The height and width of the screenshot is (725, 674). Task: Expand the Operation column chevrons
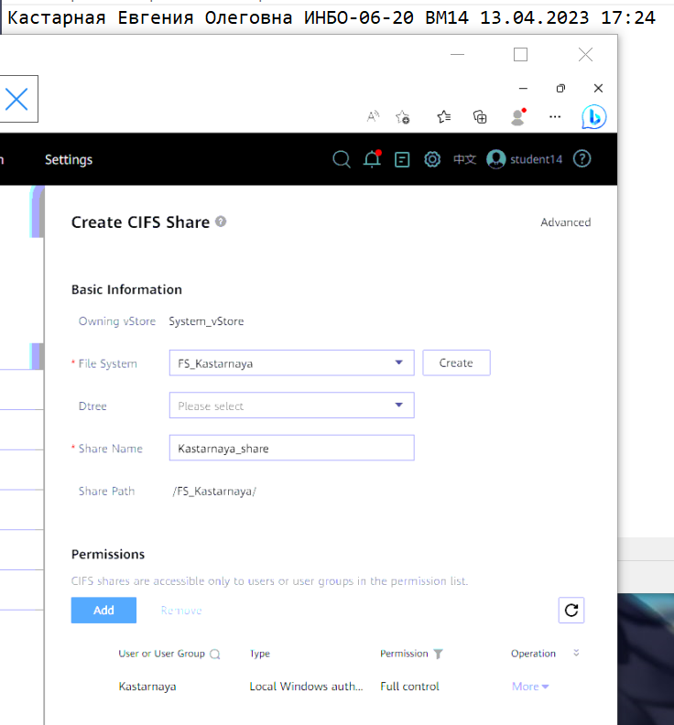click(x=576, y=653)
